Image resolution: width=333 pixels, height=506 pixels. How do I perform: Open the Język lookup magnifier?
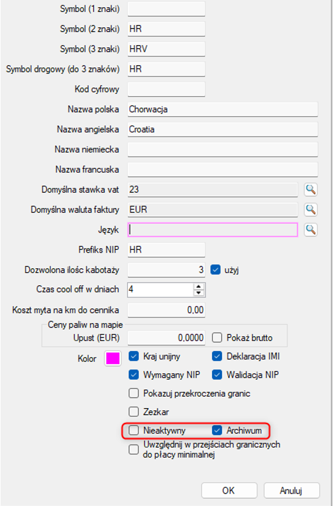pyautogui.click(x=310, y=230)
